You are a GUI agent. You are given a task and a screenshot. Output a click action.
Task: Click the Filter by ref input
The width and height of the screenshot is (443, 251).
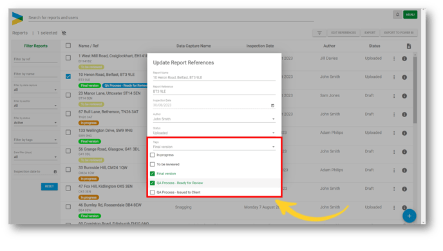(35, 59)
